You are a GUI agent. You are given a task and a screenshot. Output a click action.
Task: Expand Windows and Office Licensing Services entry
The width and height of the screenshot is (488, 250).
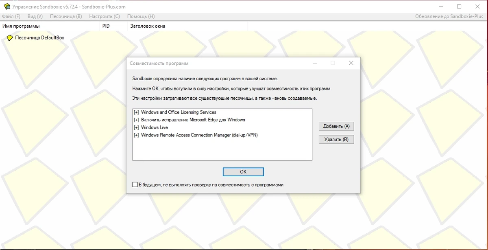[x=136, y=112]
